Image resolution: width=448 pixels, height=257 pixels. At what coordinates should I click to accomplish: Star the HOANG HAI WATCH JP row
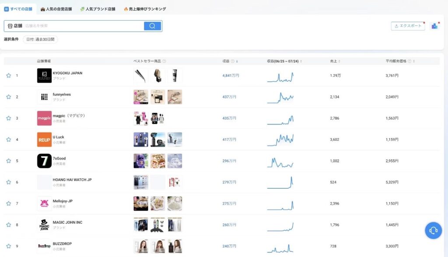pyautogui.click(x=9, y=182)
